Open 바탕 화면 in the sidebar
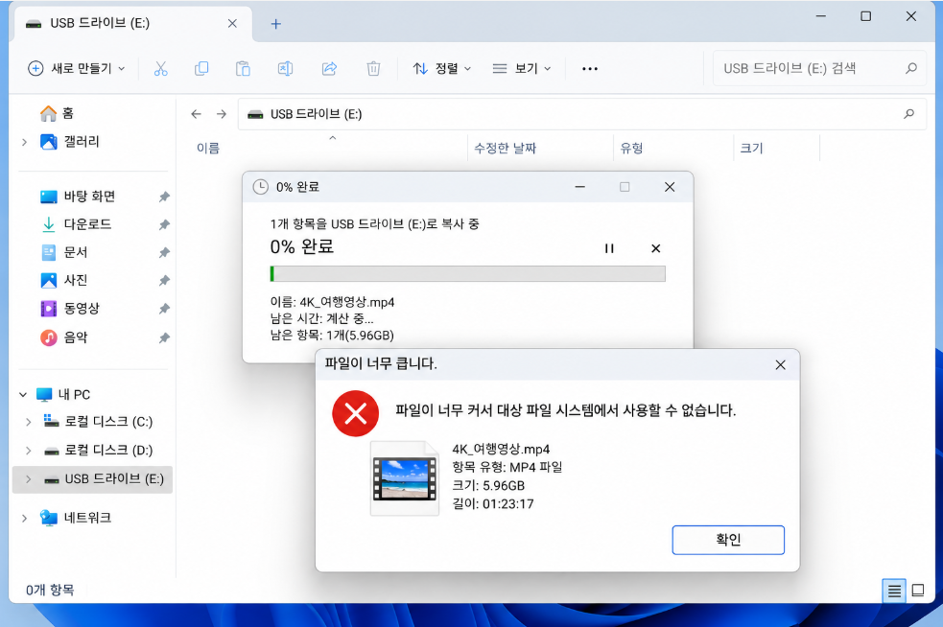The image size is (943, 627). pyautogui.click(x=78, y=197)
